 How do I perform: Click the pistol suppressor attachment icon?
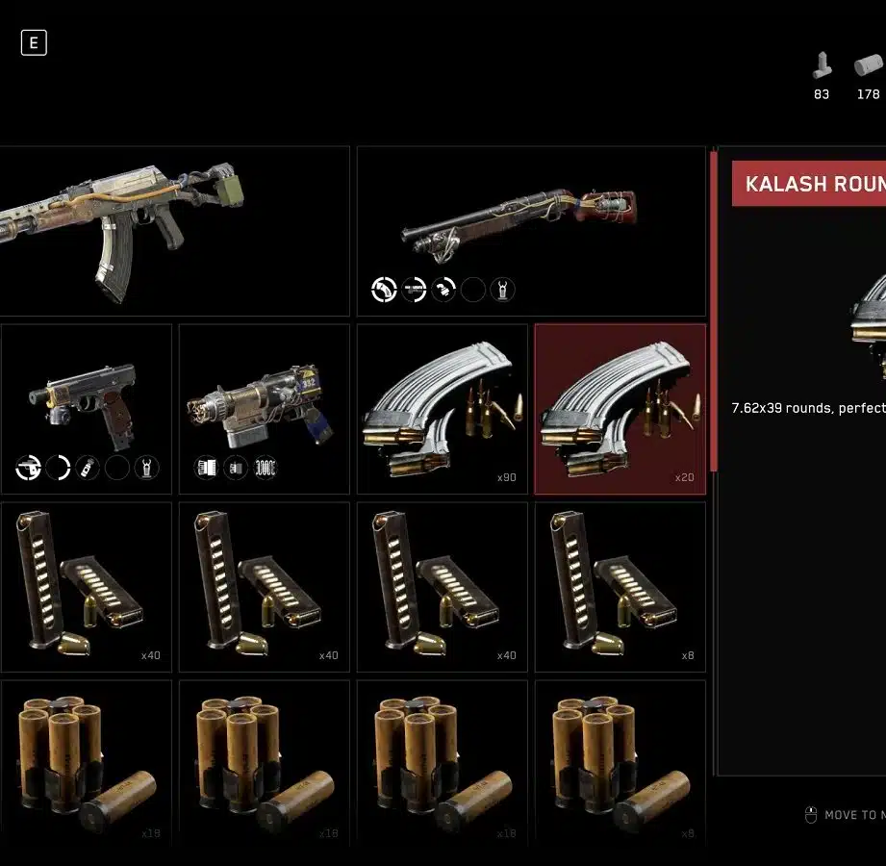88,468
